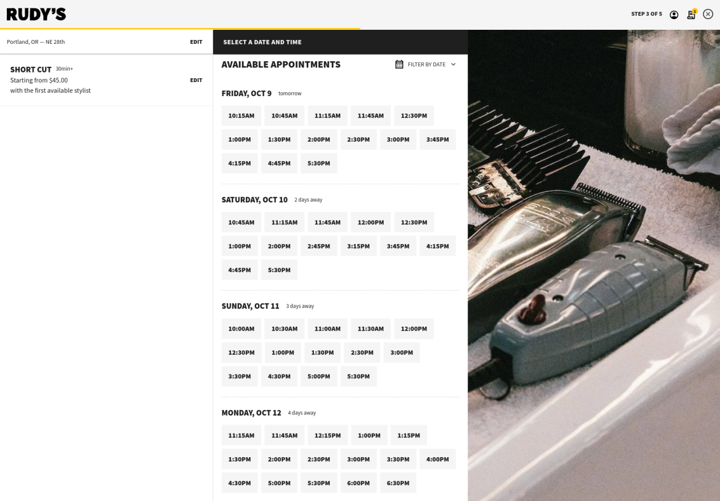
Task: Expand the Filter by Date chevron
Action: pyautogui.click(x=453, y=64)
